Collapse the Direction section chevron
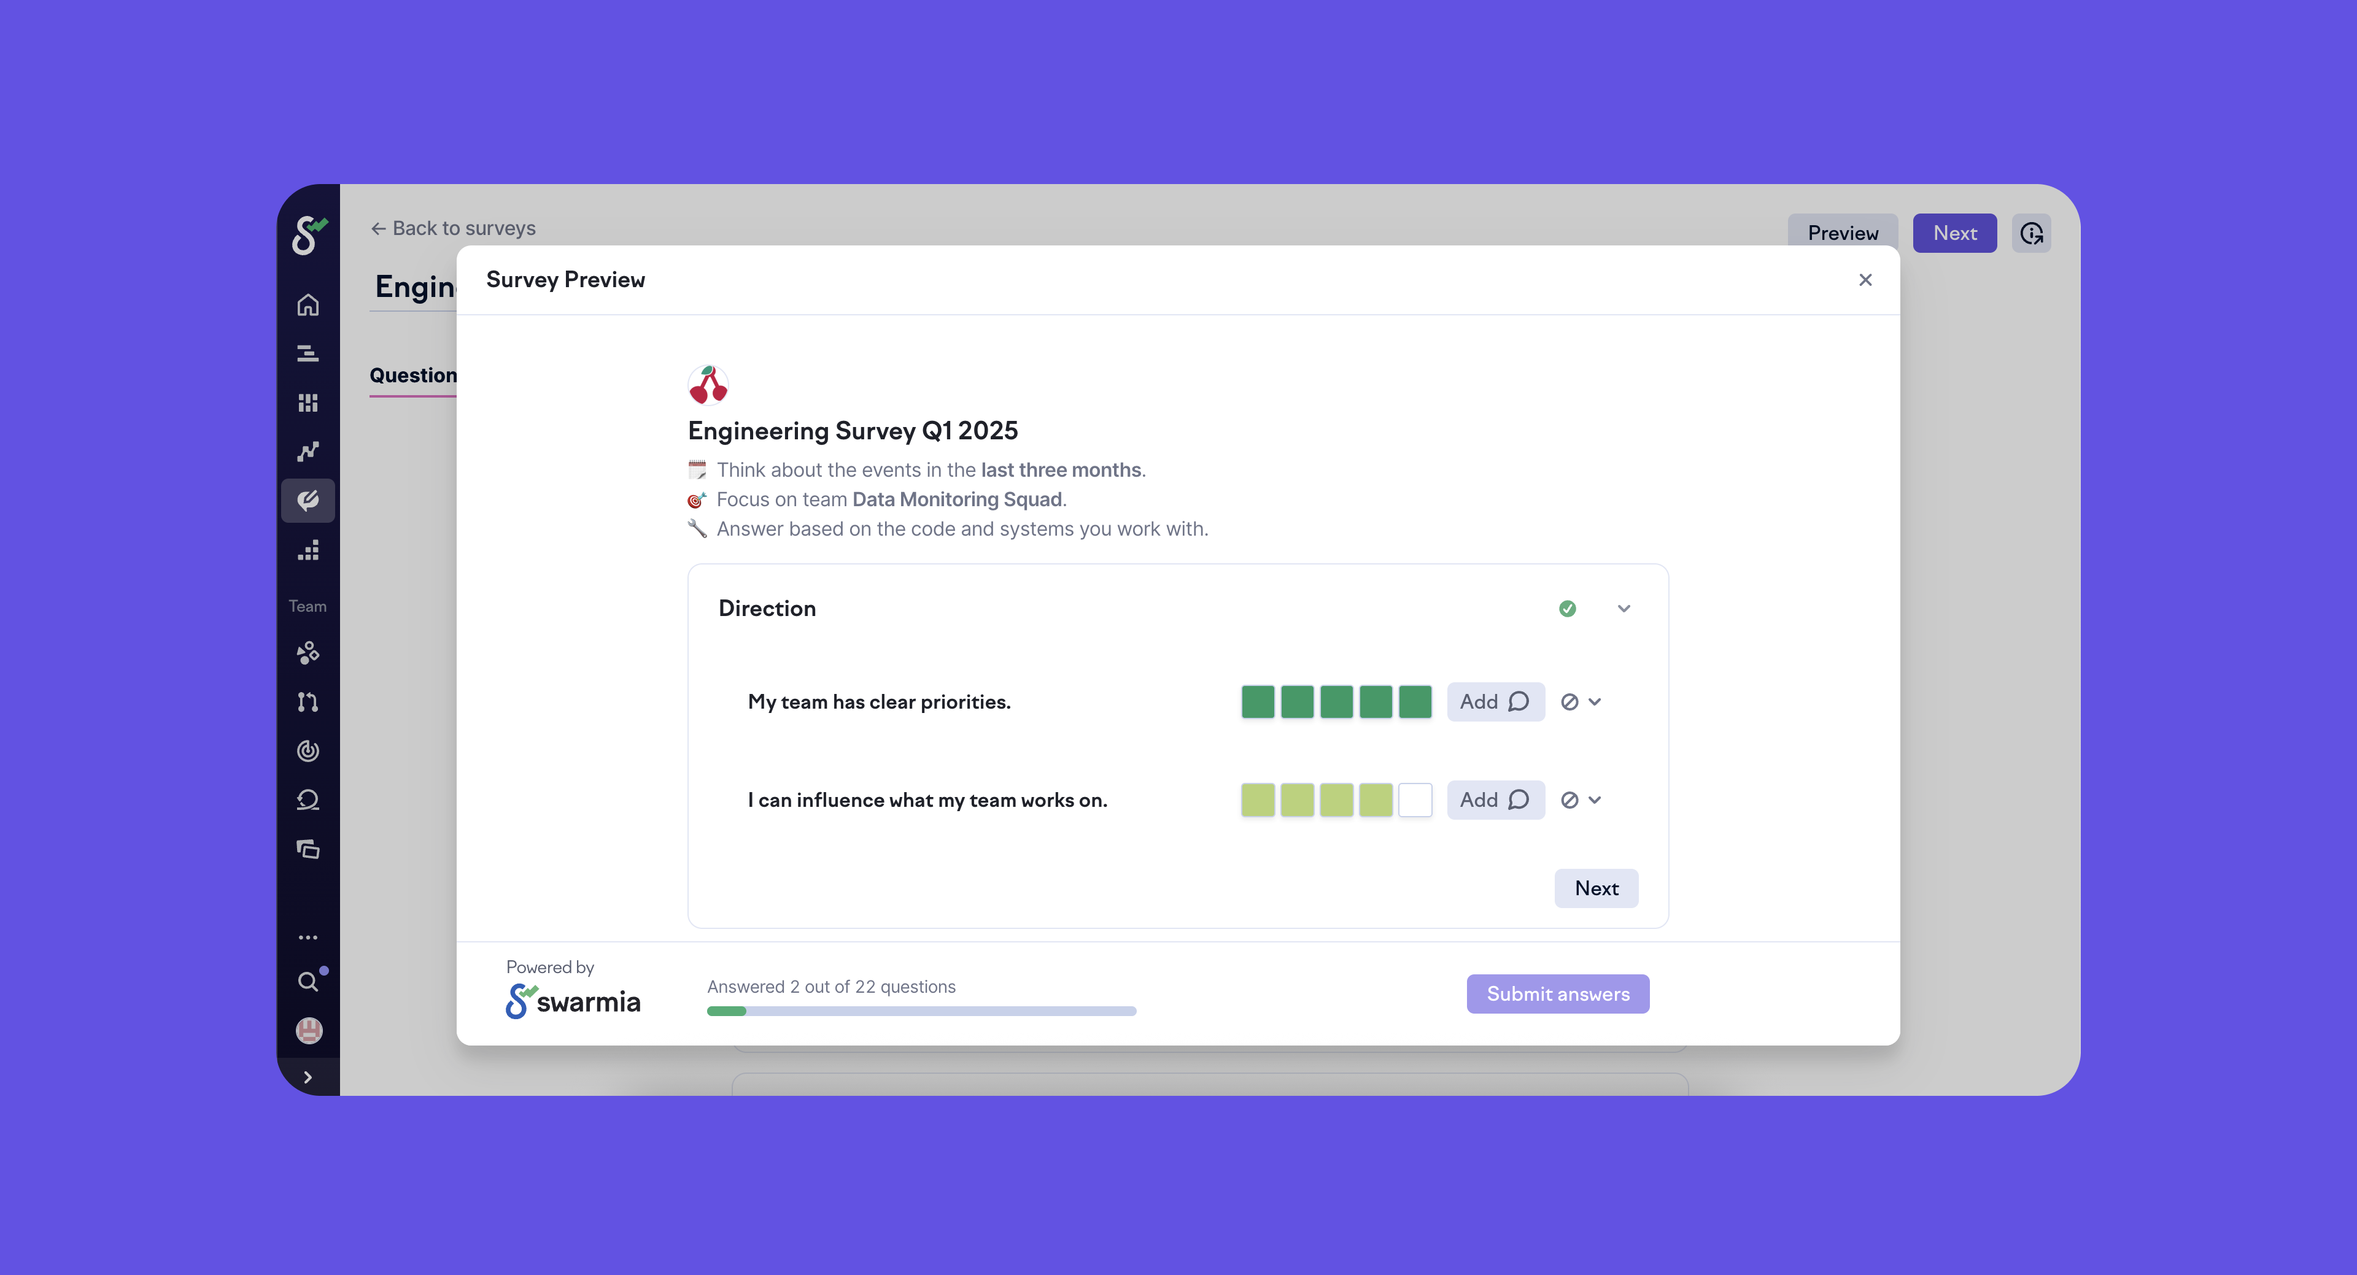The image size is (2357, 1275). (x=1623, y=608)
